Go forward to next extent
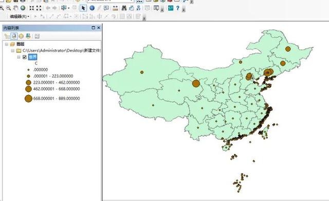Screen dimensions: 329x201 pyautogui.click(x=54, y=8)
